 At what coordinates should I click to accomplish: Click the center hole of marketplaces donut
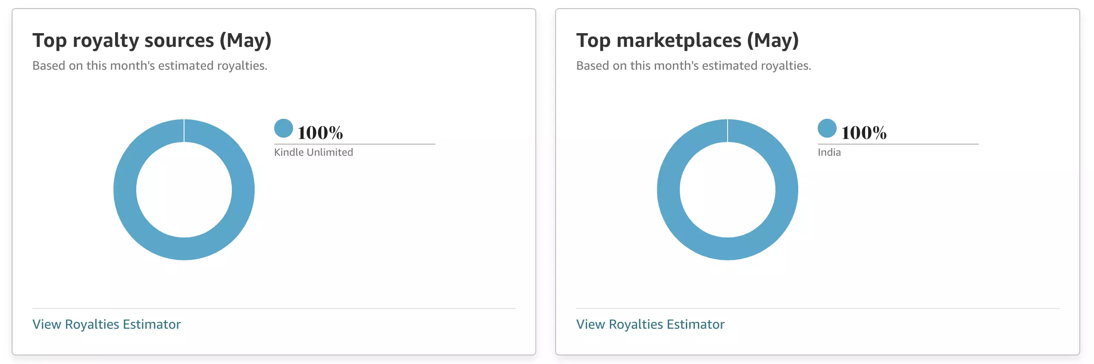[728, 190]
